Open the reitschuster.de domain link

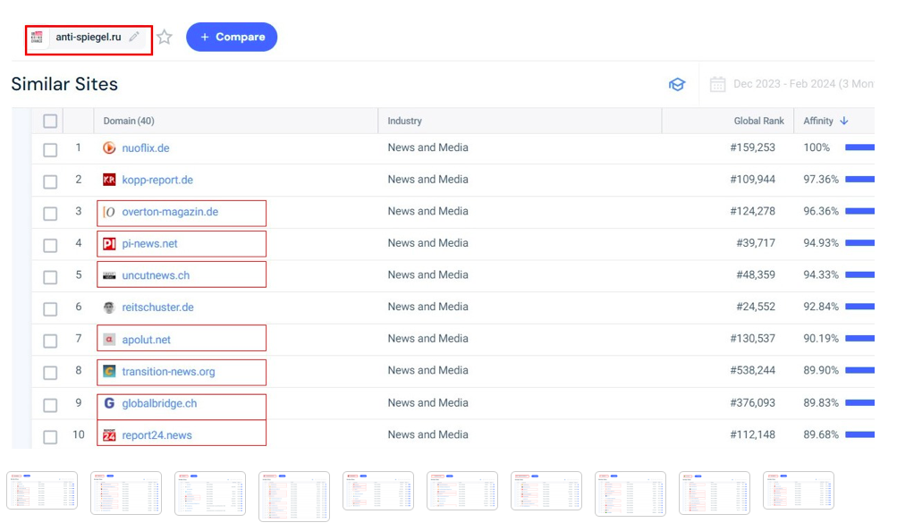point(157,308)
